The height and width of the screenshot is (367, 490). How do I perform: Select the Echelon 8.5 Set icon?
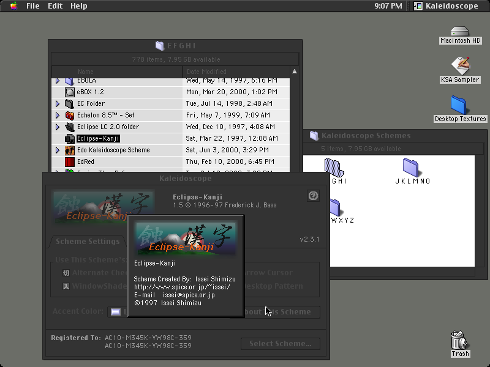point(69,115)
